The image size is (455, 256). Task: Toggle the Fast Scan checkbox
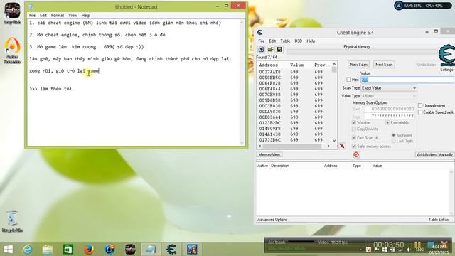[354, 137]
